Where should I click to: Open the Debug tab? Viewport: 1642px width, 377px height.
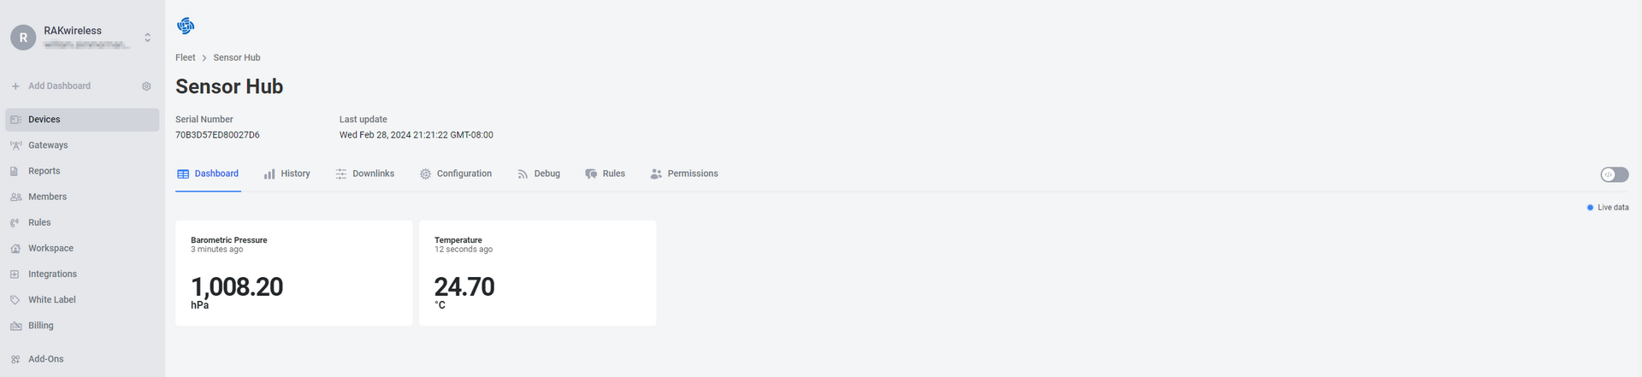click(x=539, y=174)
